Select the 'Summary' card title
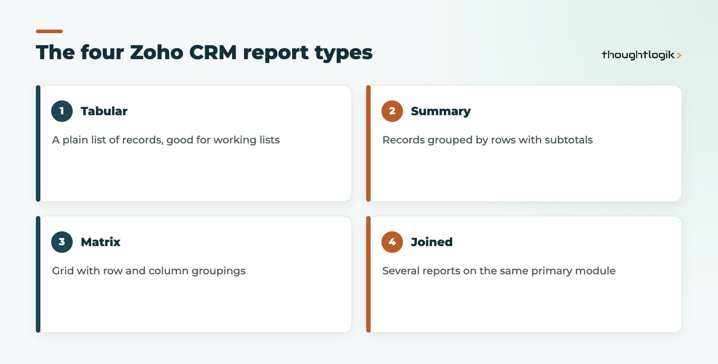 pos(441,111)
